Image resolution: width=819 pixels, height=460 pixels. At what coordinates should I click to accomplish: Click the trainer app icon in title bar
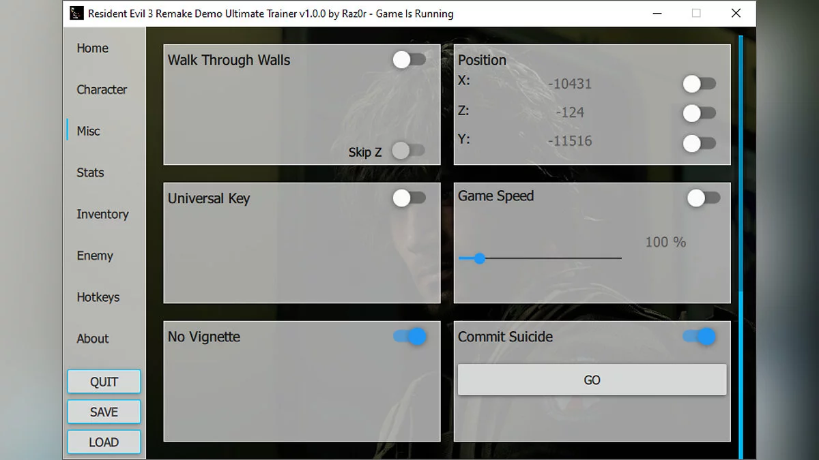(76, 14)
